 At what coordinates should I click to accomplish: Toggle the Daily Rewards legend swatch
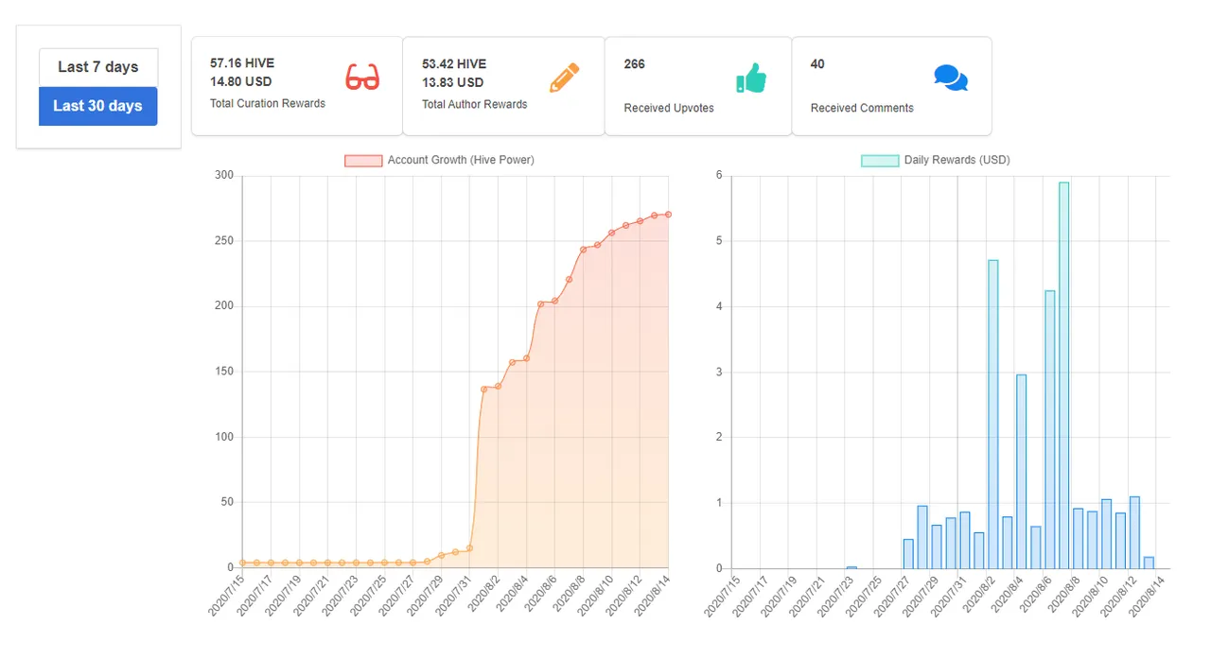[x=879, y=161]
